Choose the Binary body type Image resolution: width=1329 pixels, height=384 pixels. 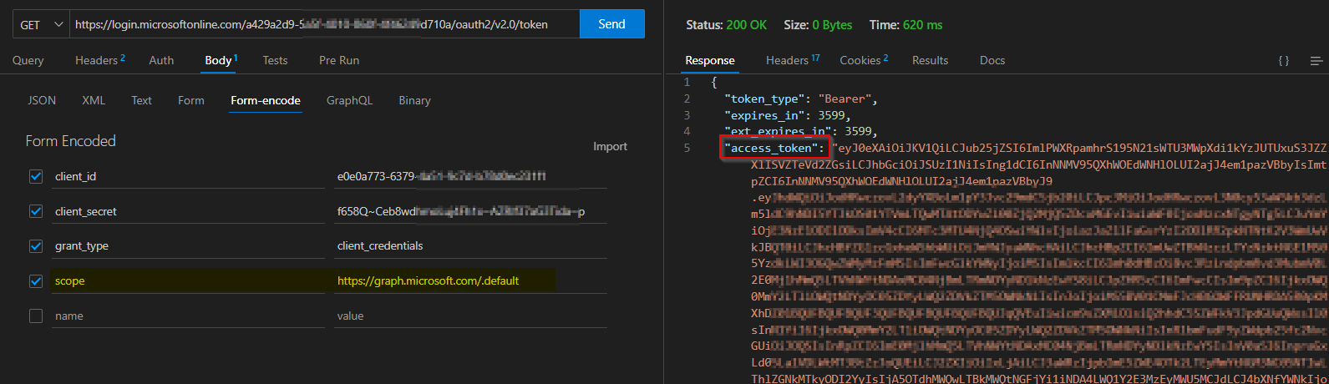pyautogui.click(x=414, y=100)
